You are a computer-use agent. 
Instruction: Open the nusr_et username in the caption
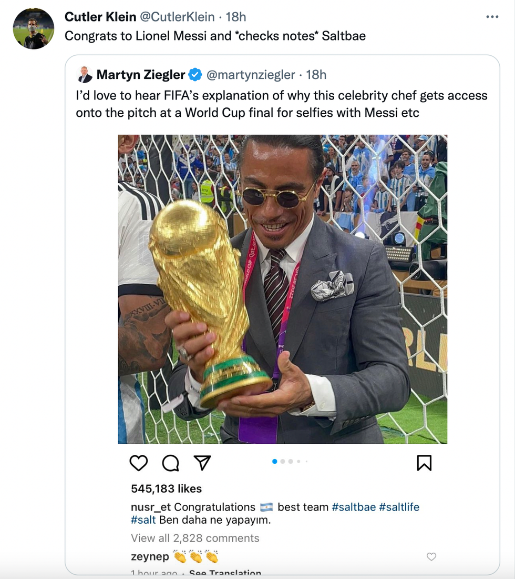151,507
